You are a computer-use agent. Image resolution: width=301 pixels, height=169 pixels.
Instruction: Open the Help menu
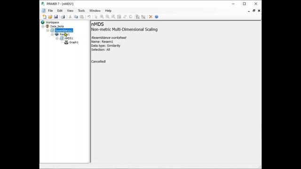[108, 11]
